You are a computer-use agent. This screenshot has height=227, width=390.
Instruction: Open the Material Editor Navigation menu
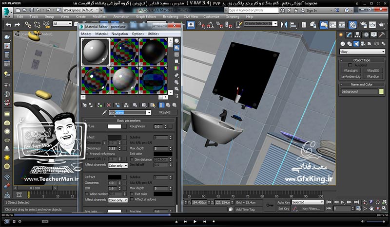(119, 34)
